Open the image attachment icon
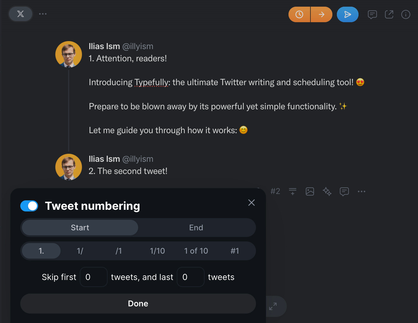The image size is (418, 323). point(310,191)
